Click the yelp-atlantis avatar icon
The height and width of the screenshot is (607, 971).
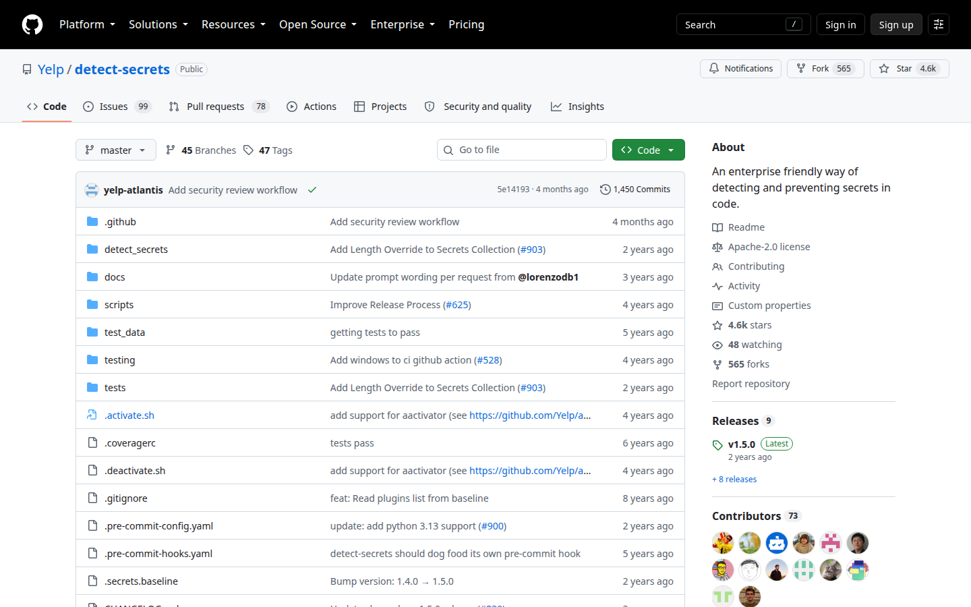pos(92,190)
